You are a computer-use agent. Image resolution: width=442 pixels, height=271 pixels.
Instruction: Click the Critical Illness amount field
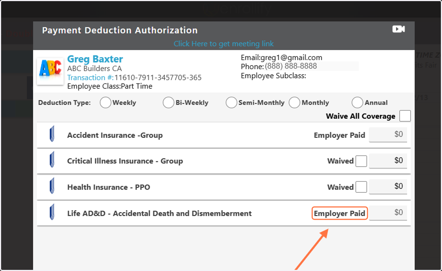[x=388, y=161]
